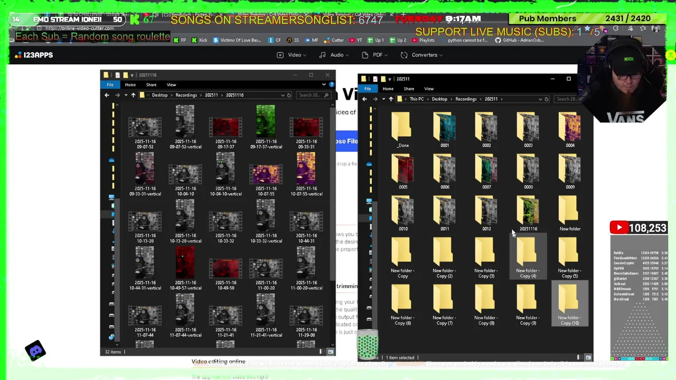Open Help in 20251116 window ribbon
The image size is (676, 380).
[331, 84]
